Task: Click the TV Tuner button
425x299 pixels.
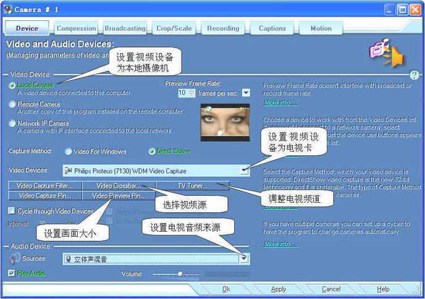Action: click(192, 186)
